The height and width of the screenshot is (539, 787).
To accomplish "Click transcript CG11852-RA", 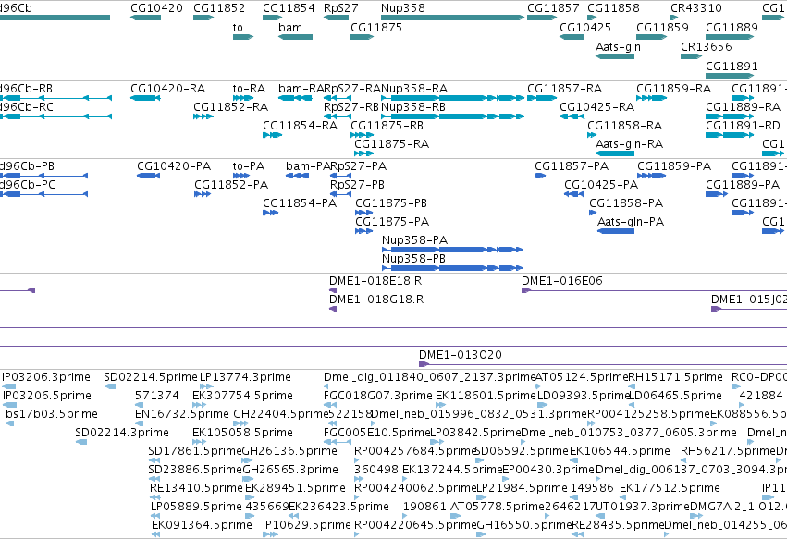I will (203, 116).
